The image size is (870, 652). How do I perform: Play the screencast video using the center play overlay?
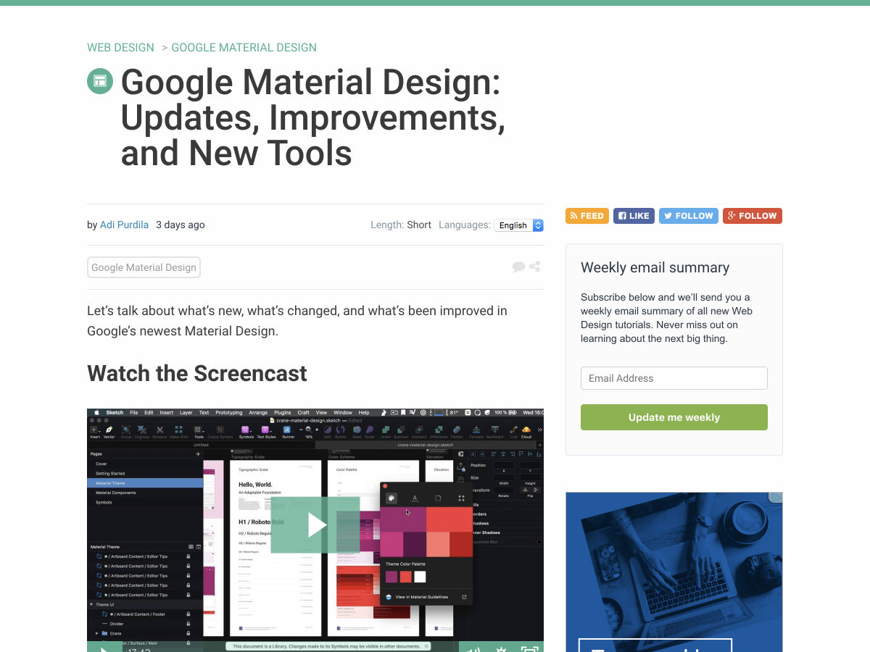click(315, 524)
